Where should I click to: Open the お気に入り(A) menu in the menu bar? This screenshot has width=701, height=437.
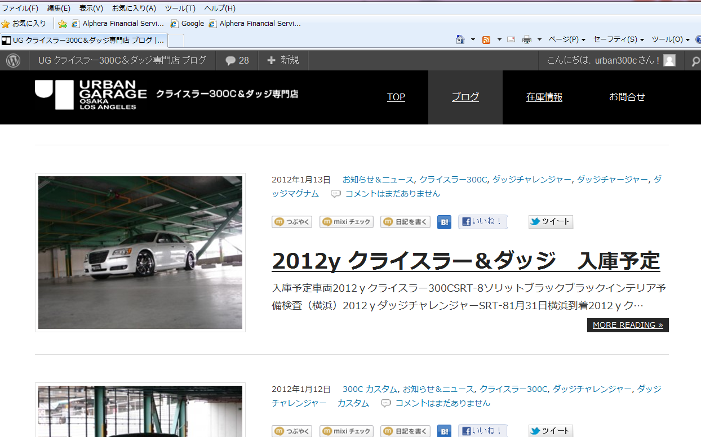[x=134, y=8]
